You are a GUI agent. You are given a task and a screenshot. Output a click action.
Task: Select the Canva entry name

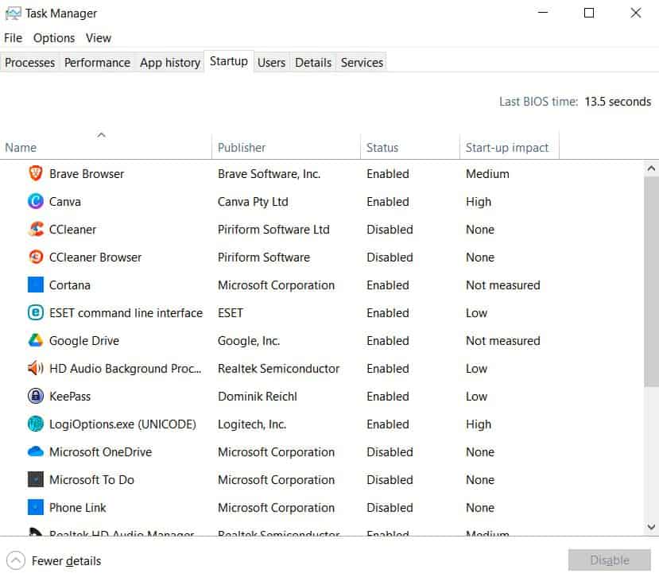[64, 201]
